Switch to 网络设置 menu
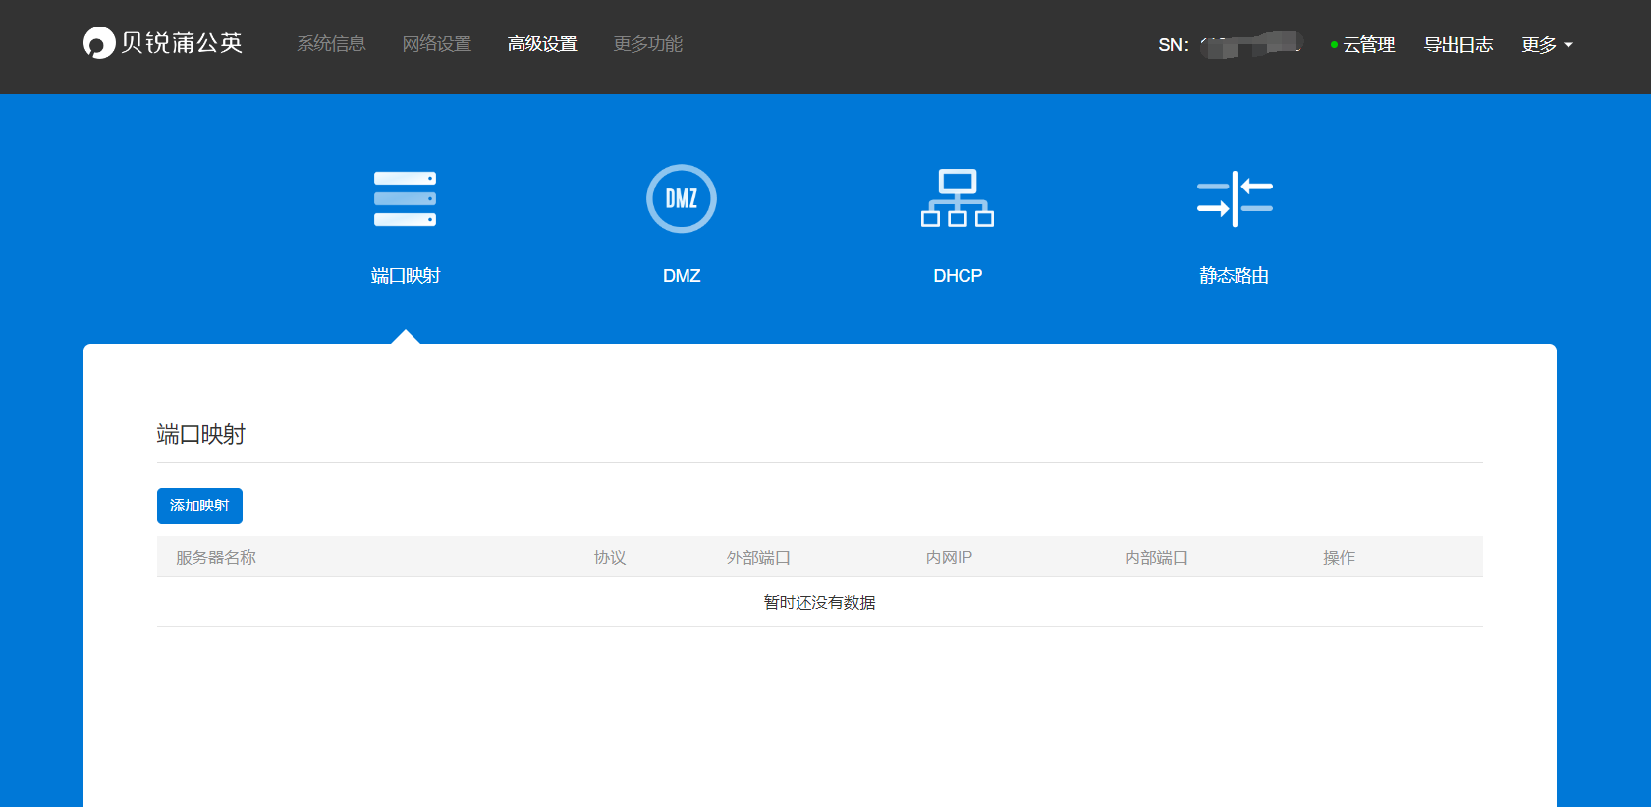Image resolution: width=1651 pixels, height=807 pixels. [x=437, y=44]
